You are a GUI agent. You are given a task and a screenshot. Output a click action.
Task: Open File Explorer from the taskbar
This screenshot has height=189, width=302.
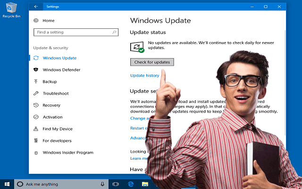pos(145,184)
